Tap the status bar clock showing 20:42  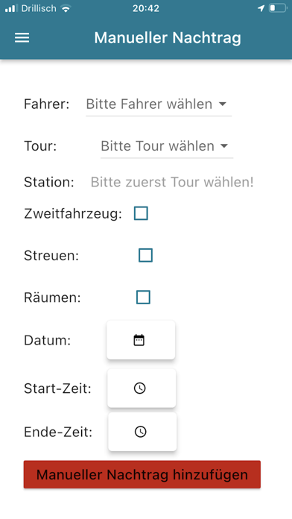[x=146, y=8]
